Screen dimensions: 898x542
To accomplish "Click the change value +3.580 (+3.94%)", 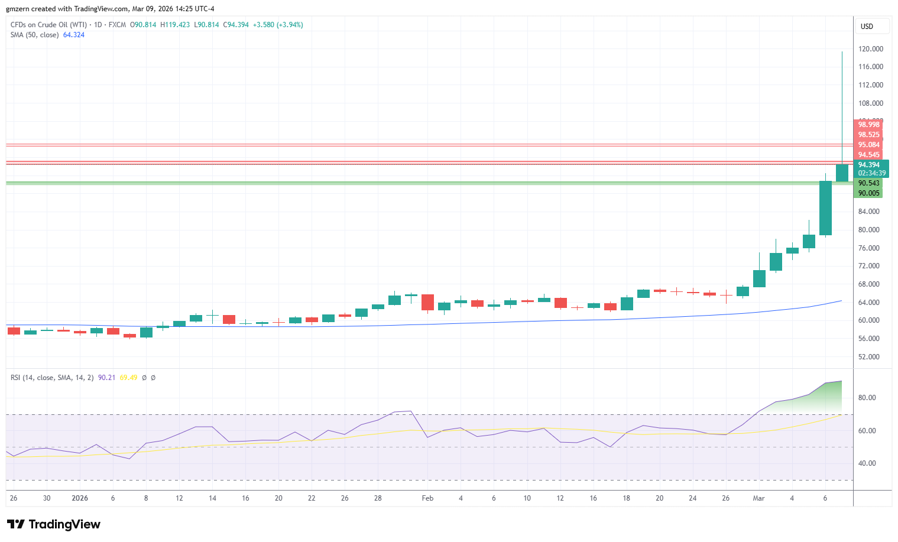I will tap(278, 25).
